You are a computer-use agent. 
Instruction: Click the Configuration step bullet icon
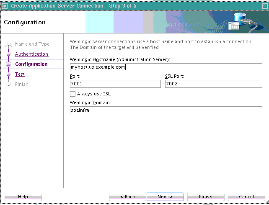8,64
